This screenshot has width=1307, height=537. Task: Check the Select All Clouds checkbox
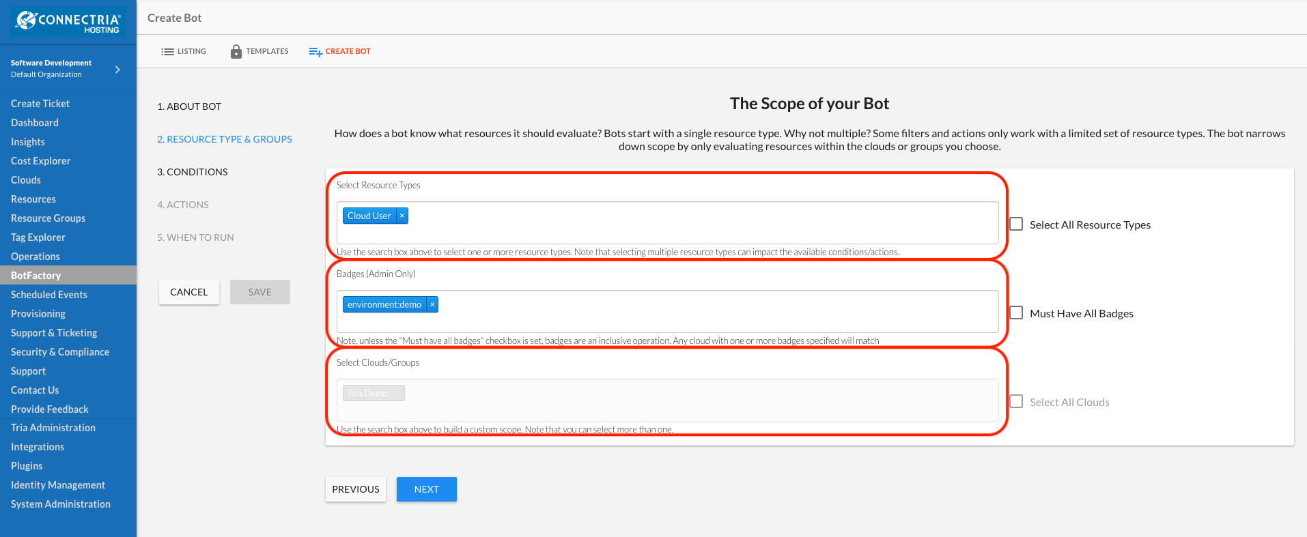click(x=1016, y=402)
